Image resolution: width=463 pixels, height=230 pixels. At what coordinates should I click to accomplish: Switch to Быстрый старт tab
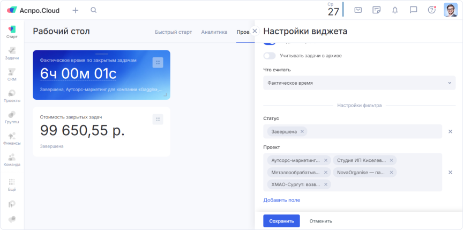pyautogui.click(x=173, y=32)
